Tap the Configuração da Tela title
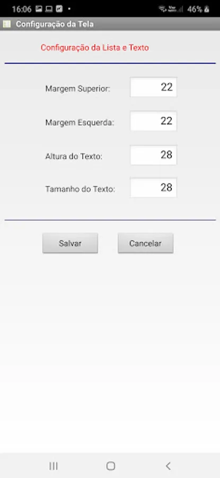 click(55, 24)
